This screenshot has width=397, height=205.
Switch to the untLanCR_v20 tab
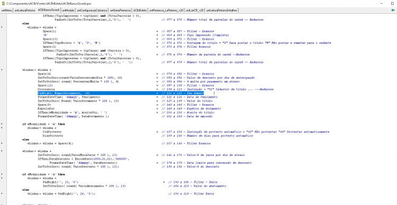click(195, 11)
